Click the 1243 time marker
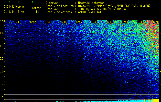This screenshot has height=102, width=161. click(x=48, y=22)
